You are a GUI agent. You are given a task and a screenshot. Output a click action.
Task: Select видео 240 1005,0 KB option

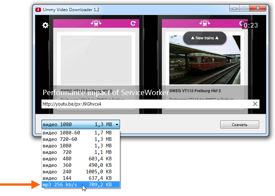coord(81,171)
